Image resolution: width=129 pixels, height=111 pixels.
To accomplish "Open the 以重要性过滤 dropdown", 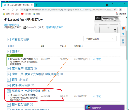I will [x=100, y=39].
